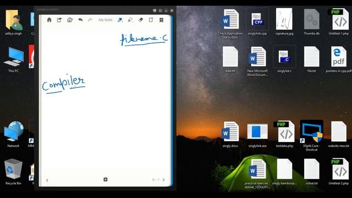This screenshot has height=198, width=352.
Task: Select file.txt icon
Action: 311,59
